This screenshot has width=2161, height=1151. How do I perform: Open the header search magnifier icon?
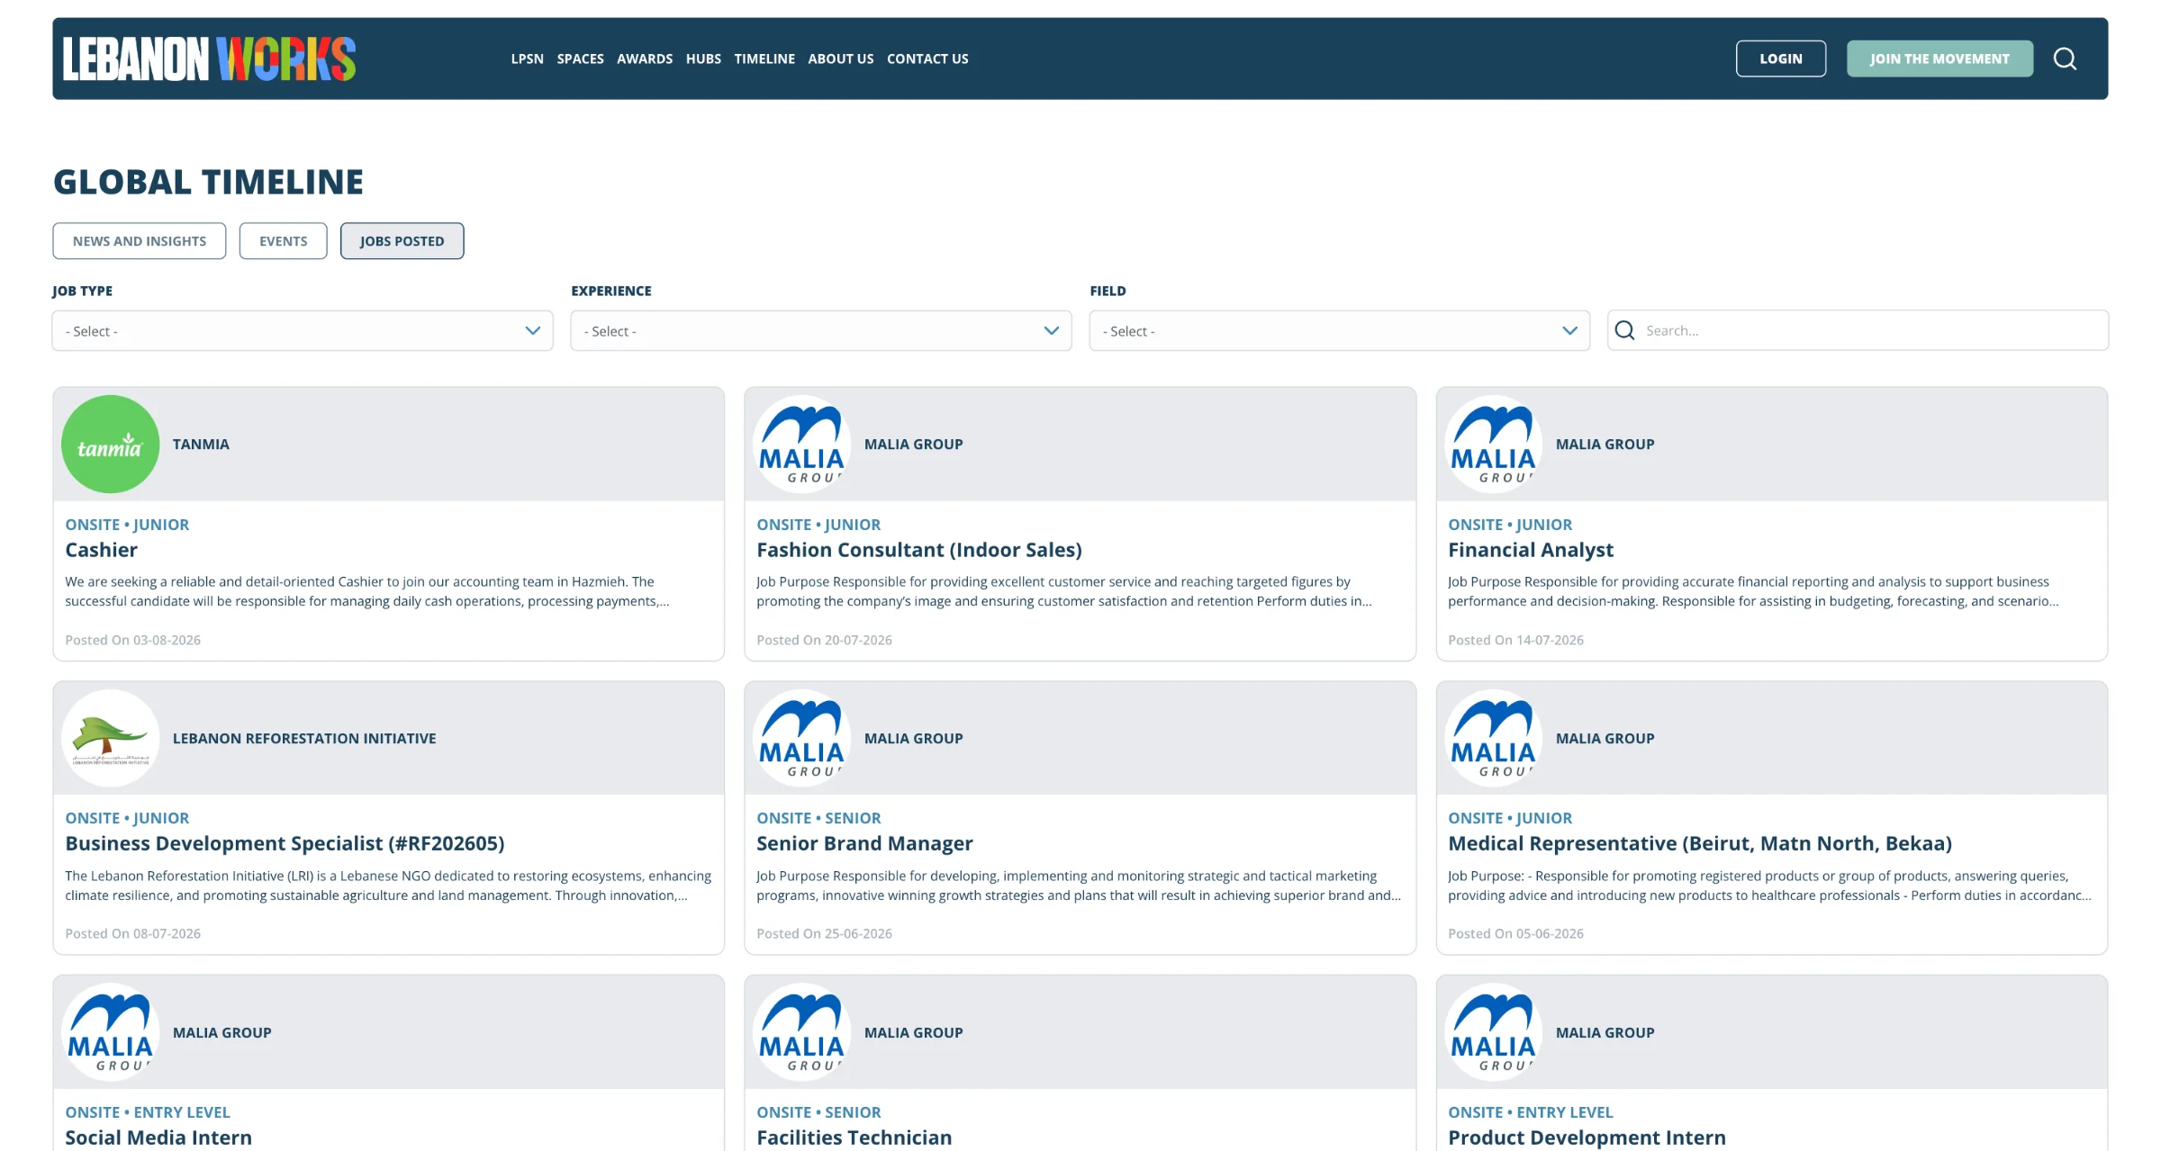click(2065, 58)
